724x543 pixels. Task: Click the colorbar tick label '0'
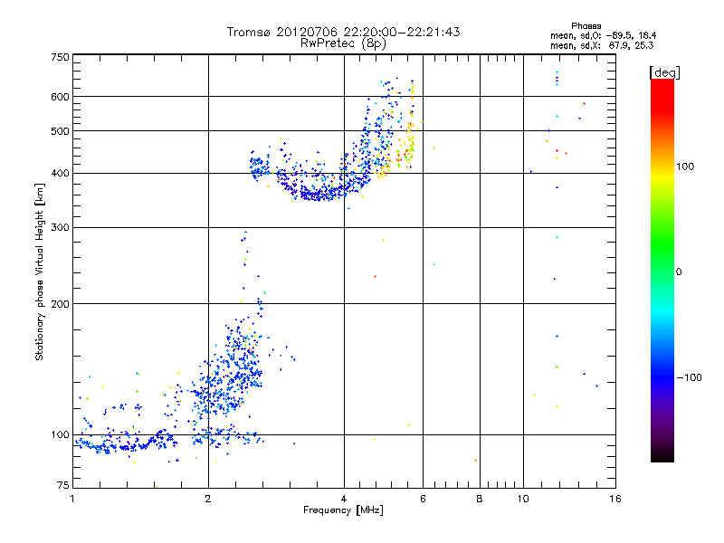(x=679, y=272)
